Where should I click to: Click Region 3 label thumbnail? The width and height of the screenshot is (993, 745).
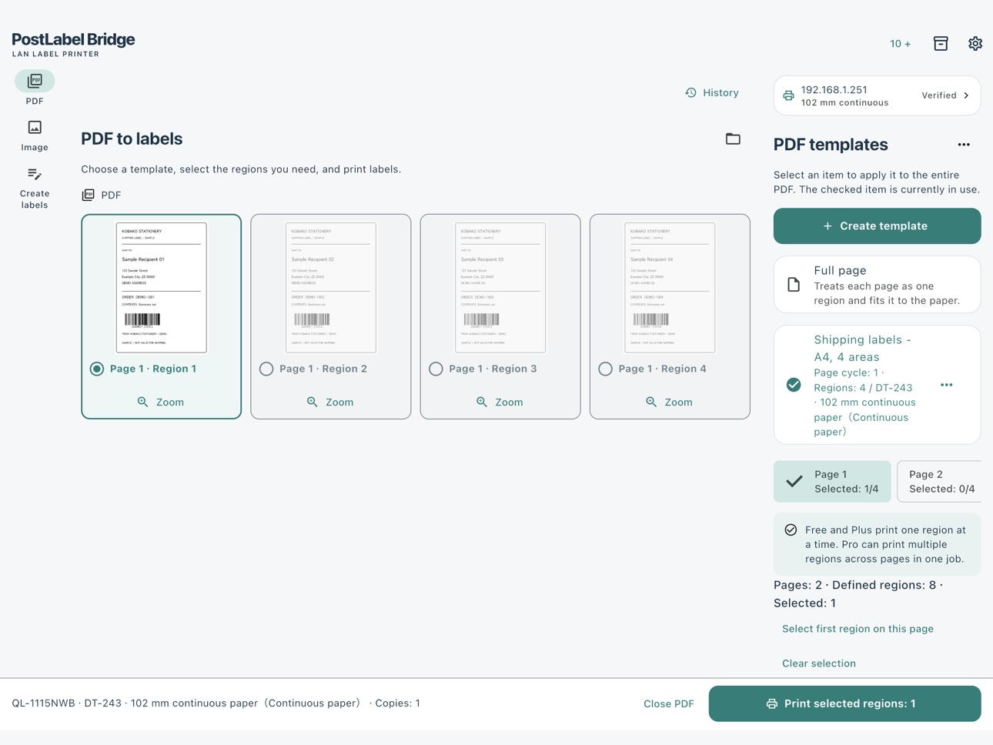(x=500, y=288)
